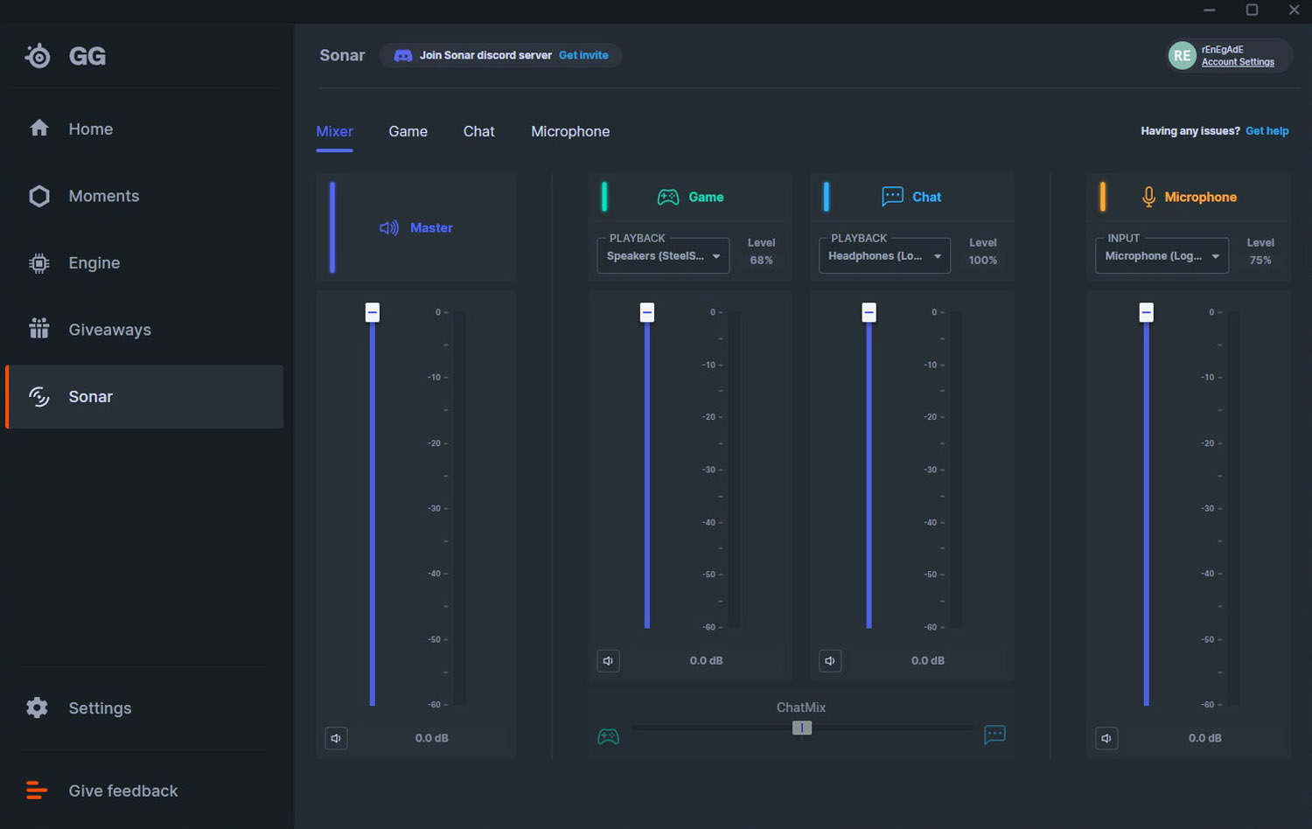Image resolution: width=1312 pixels, height=829 pixels.
Task: Open Give feedback in the sidebar
Action: (x=144, y=791)
